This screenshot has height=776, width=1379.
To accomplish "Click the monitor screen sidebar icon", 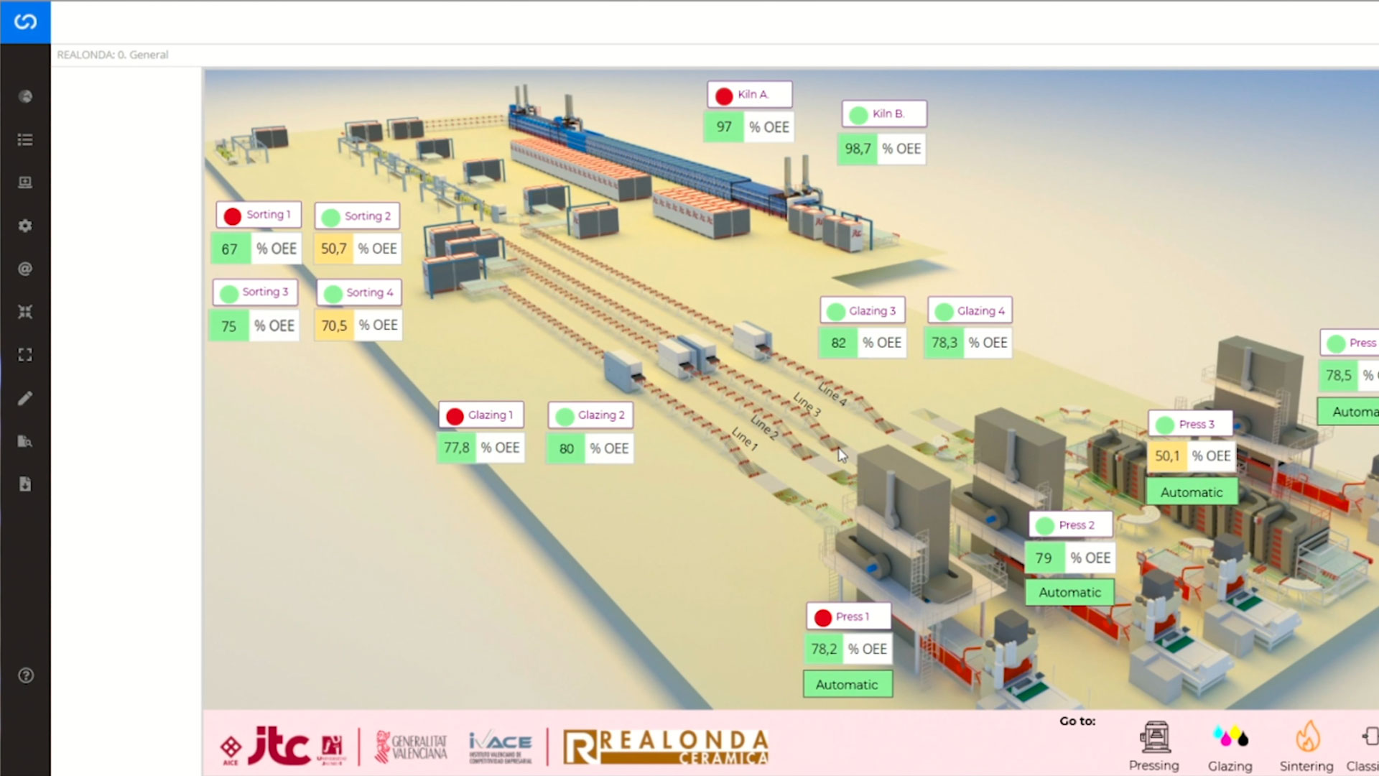I will (x=25, y=183).
